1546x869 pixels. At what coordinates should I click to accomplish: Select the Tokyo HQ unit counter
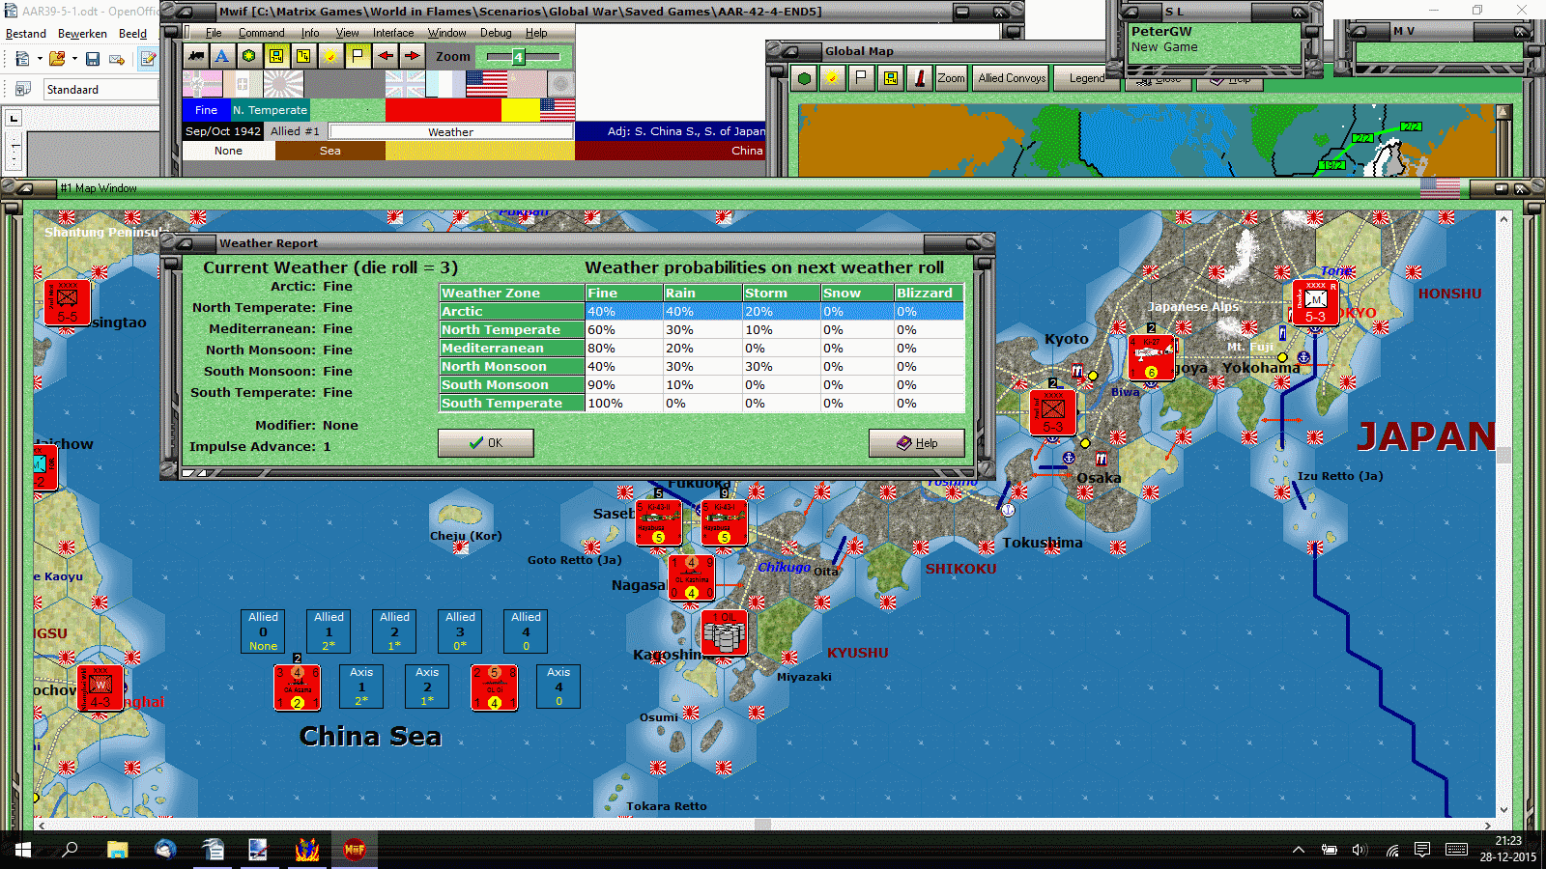coord(1315,302)
